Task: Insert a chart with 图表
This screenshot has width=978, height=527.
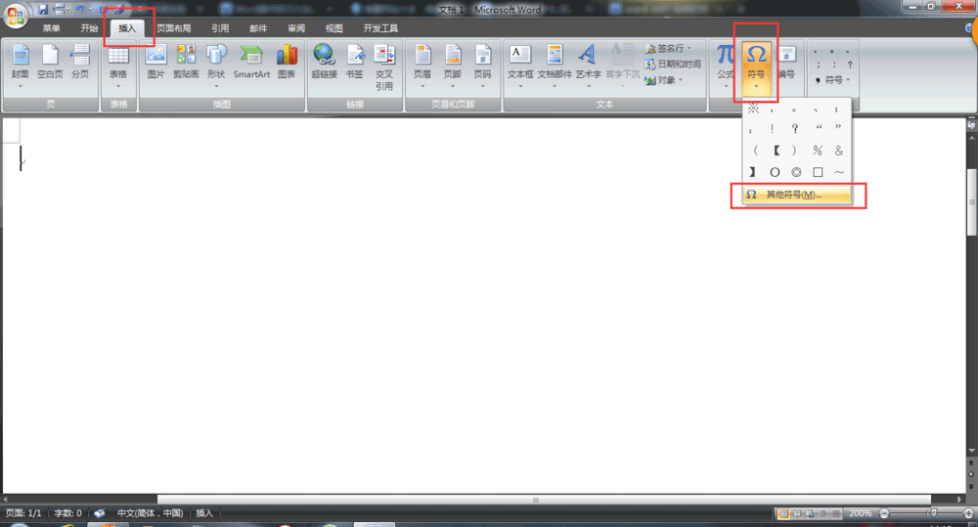Action: pos(287,63)
